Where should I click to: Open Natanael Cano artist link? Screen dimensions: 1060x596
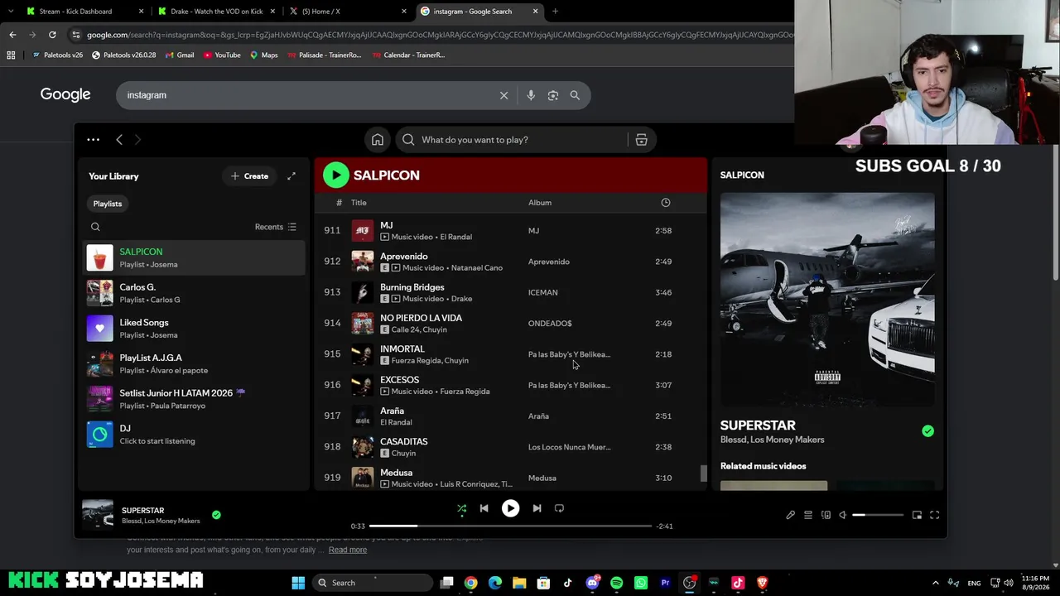(477, 267)
